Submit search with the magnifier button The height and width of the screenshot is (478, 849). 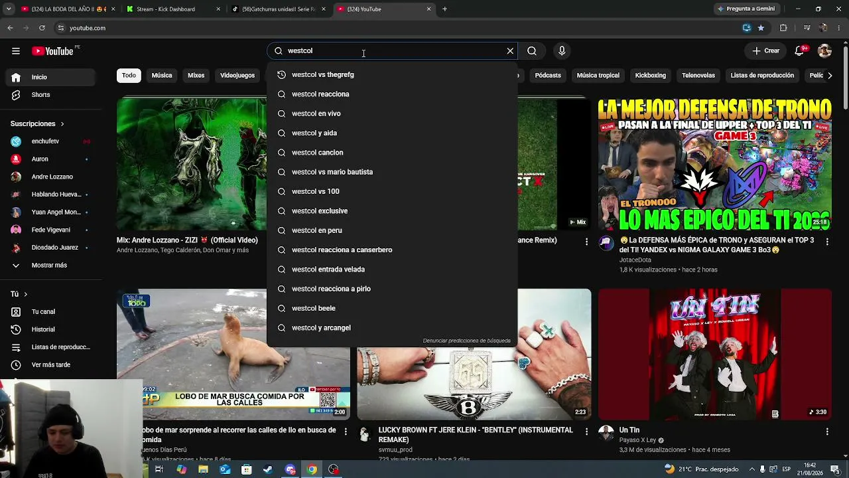click(x=532, y=51)
